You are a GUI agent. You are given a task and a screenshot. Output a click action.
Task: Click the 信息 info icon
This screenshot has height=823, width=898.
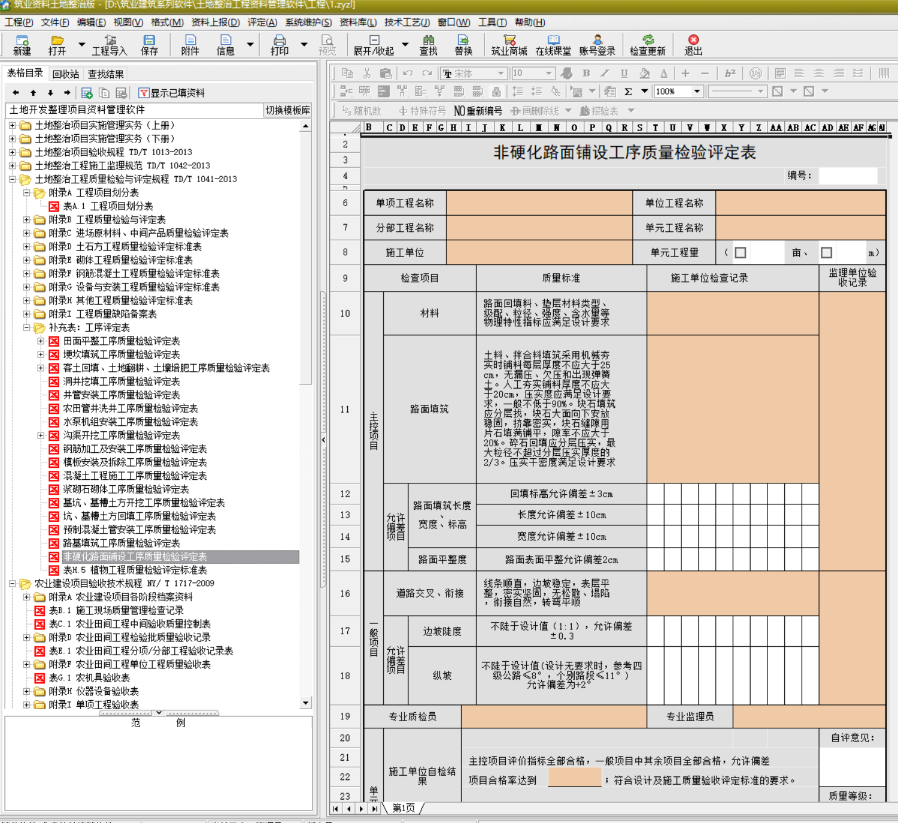point(226,40)
